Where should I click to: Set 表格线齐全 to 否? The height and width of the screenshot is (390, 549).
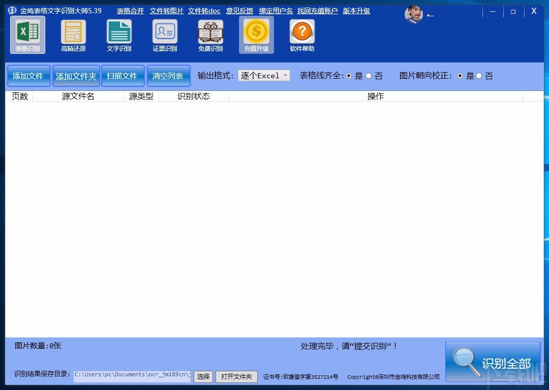point(368,76)
